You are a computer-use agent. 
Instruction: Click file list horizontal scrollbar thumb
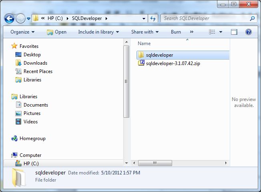[x=155, y=163]
